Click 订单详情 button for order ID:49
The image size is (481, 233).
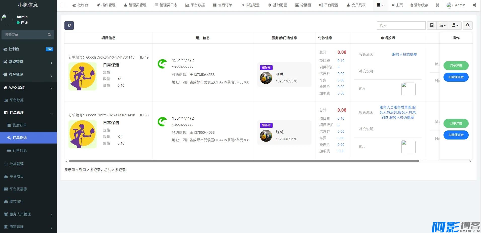coord(456,66)
